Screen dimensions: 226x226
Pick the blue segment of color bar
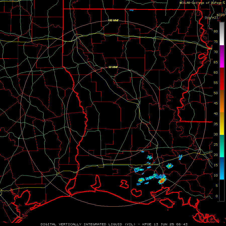[x=222, y=168]
